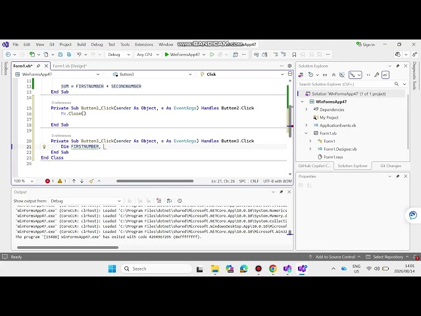
Task: Click the Output window clock timestamp icon
Action: tap(180, 201)
